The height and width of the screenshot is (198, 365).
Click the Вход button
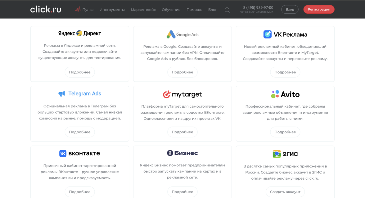[290, 9]
